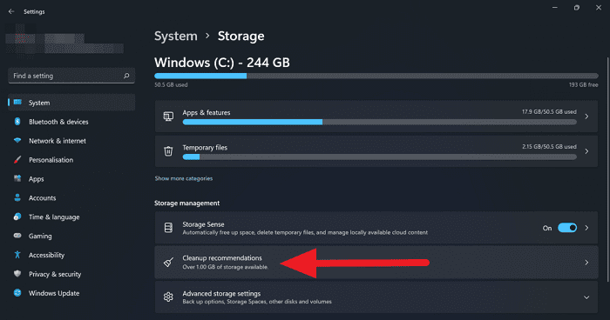Click the Bluetooth & devices icon
Screen dimensions: 610x320
click(x=17, y=122)
